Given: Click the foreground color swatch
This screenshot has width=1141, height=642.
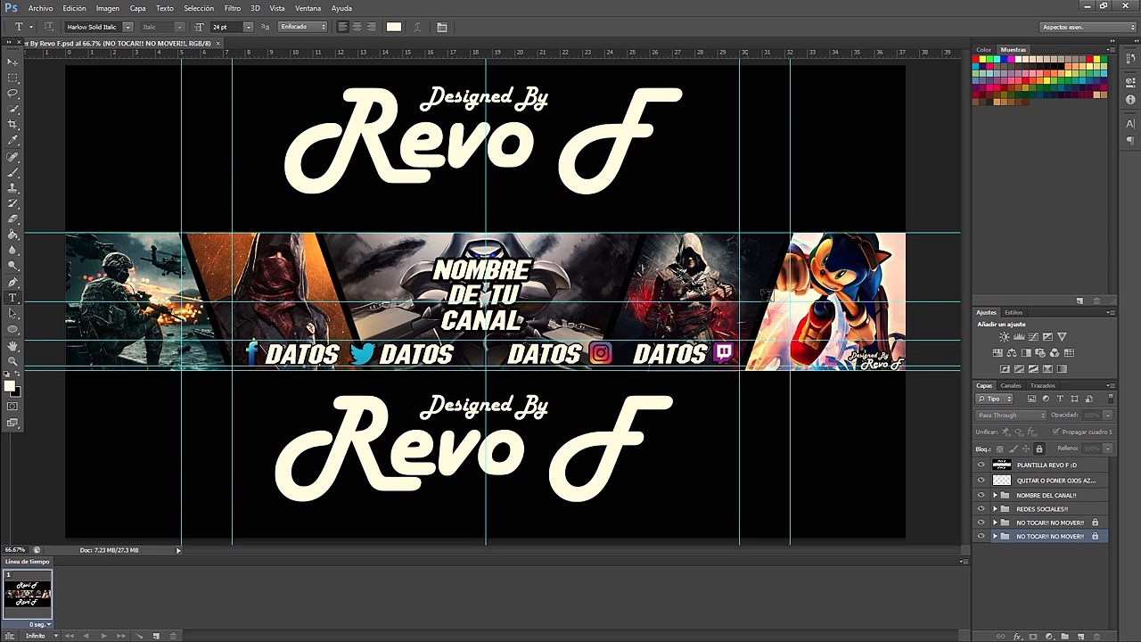Looking at the screenshot, I should click(x=9, y=386).
